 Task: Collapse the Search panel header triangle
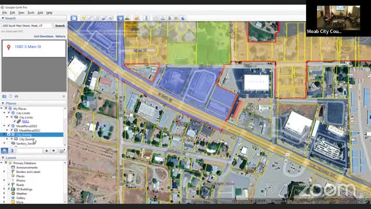3,18
